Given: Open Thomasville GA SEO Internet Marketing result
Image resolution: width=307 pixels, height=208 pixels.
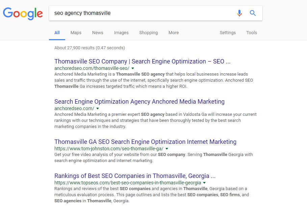Looking at the screenshot, I should [x=145, y=142].
